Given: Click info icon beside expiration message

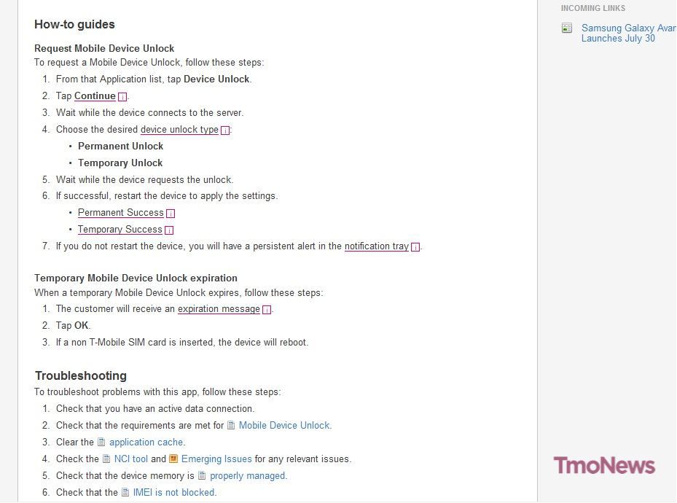Looking at the screenshot, I should pyautogui.click(x=267, y=310).
